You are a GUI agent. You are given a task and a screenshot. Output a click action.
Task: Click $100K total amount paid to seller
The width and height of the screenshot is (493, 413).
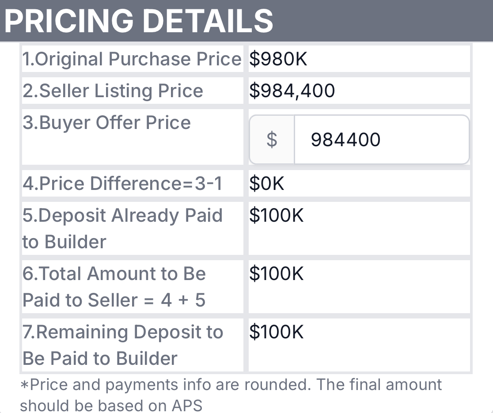tap(277, 273)
